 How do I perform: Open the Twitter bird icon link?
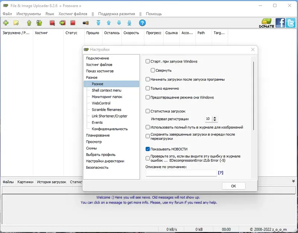291,23
